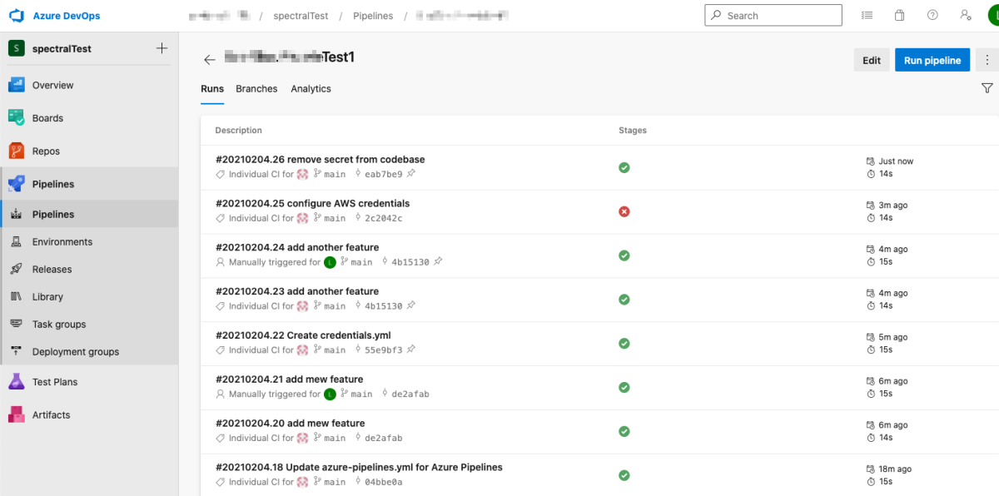Open run '#20210204.25 configure AWS credentials'
The image size is (999, 496).
coord(312,203)
